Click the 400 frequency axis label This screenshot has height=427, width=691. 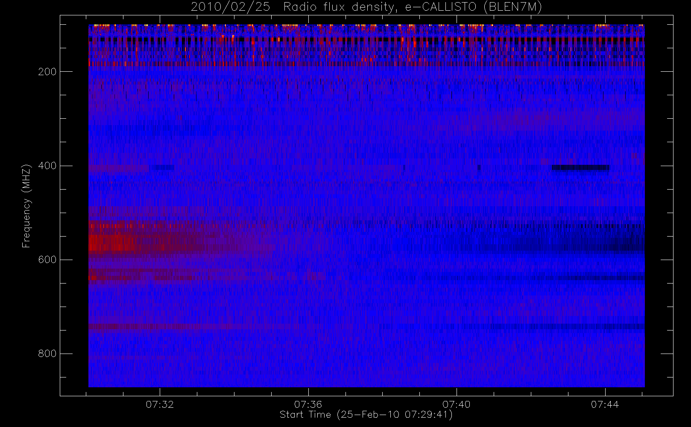tap(47, 166)
